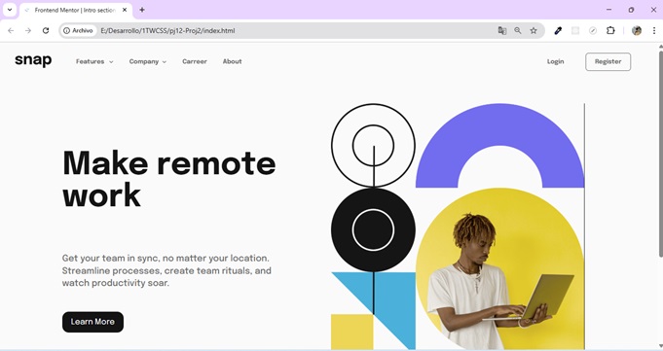Open the tab search dropdown arrow
Image resolution: width=663 pixels, height=351 pixels.
(x=10, y=10)
